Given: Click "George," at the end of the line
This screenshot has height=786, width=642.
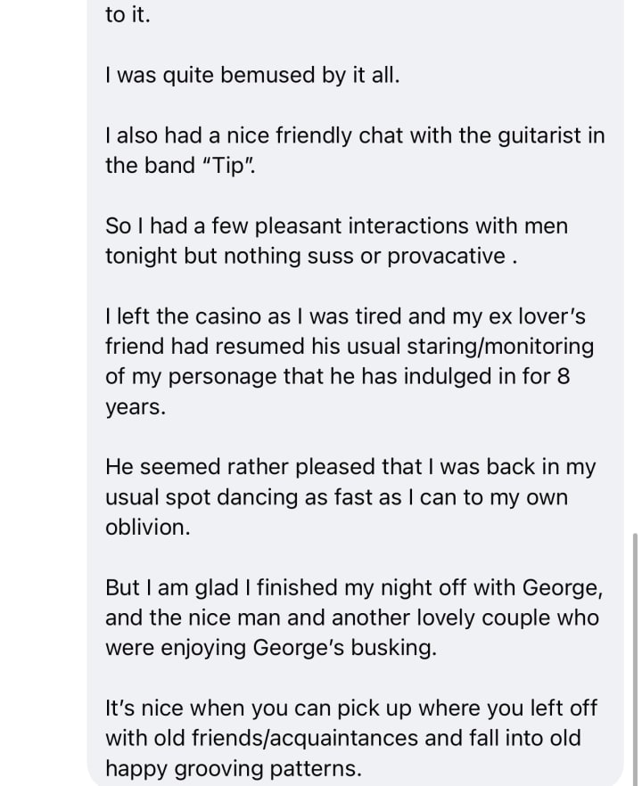Looking at the screenshot, I should (x=563, y=588).
